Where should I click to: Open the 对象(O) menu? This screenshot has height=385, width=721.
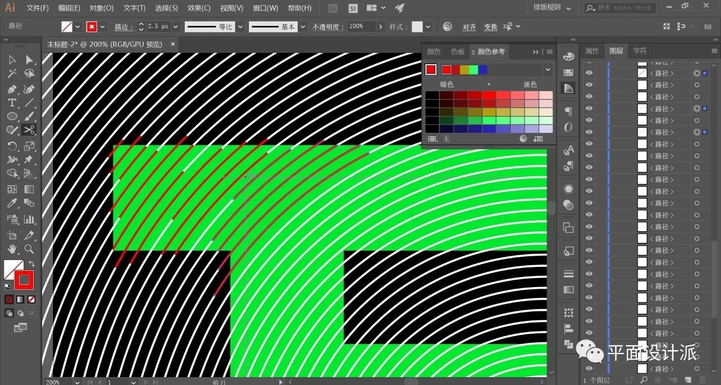tap(101, 8)
